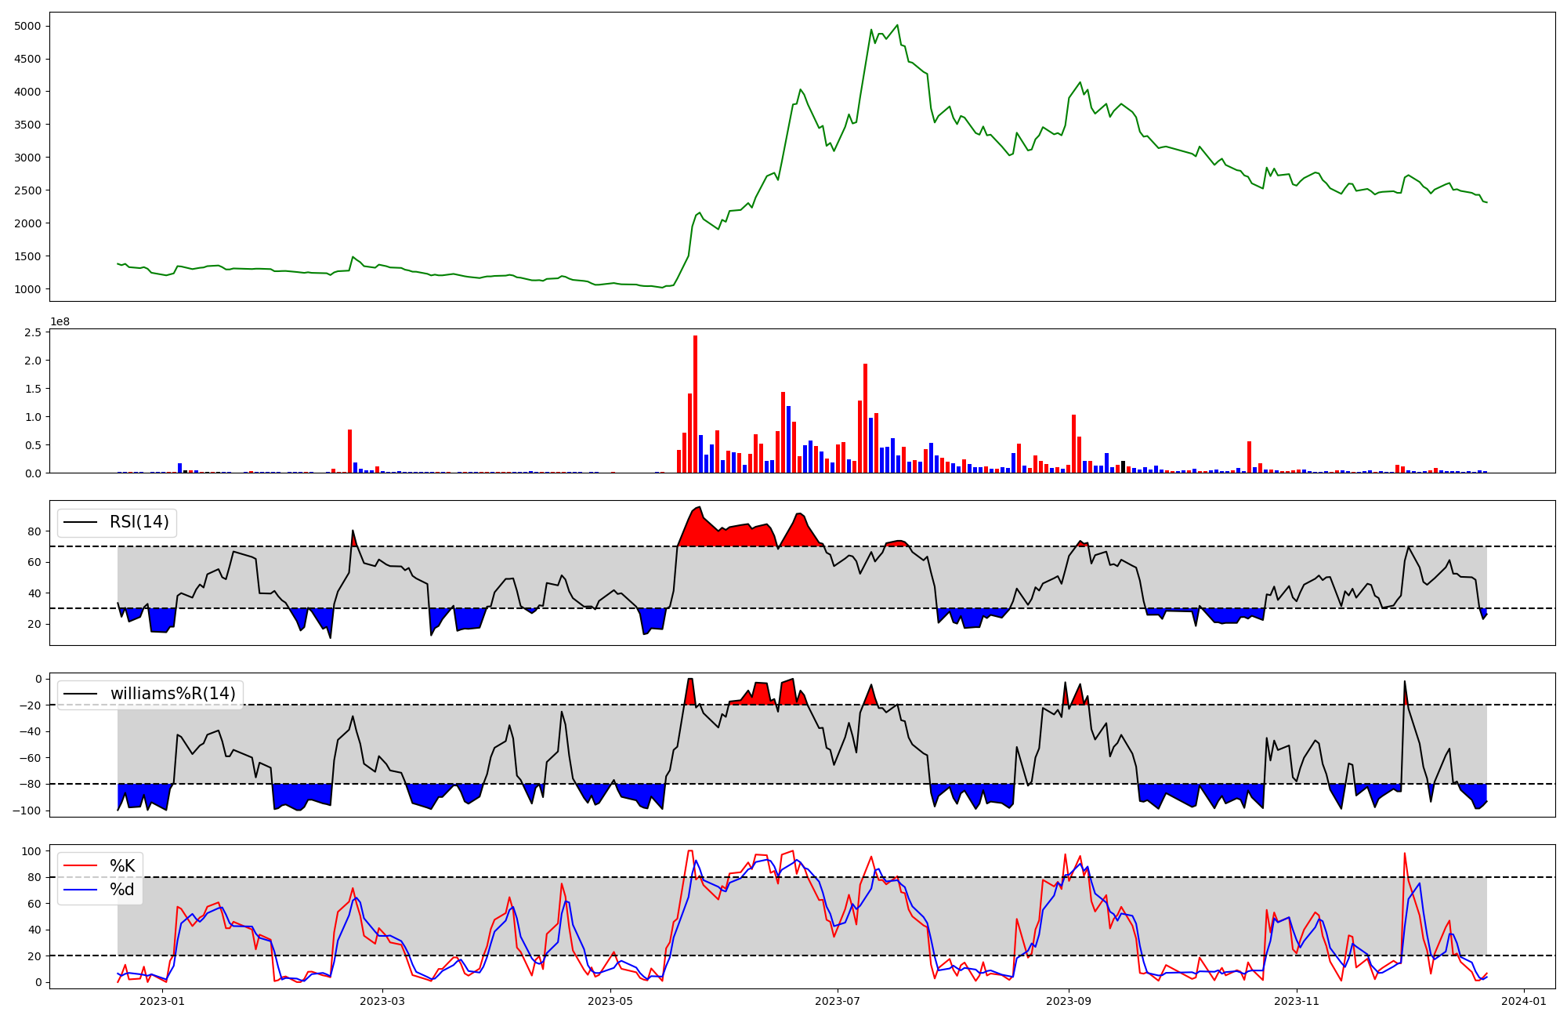Click the -100 Williams %R axis label
Image resolution: width=1567 pixels, height=1019 pixels.
pyautogui.click(x=27, y=810)
